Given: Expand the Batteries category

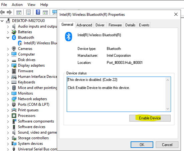Looking at the screenshot, I should coord(8,32).
